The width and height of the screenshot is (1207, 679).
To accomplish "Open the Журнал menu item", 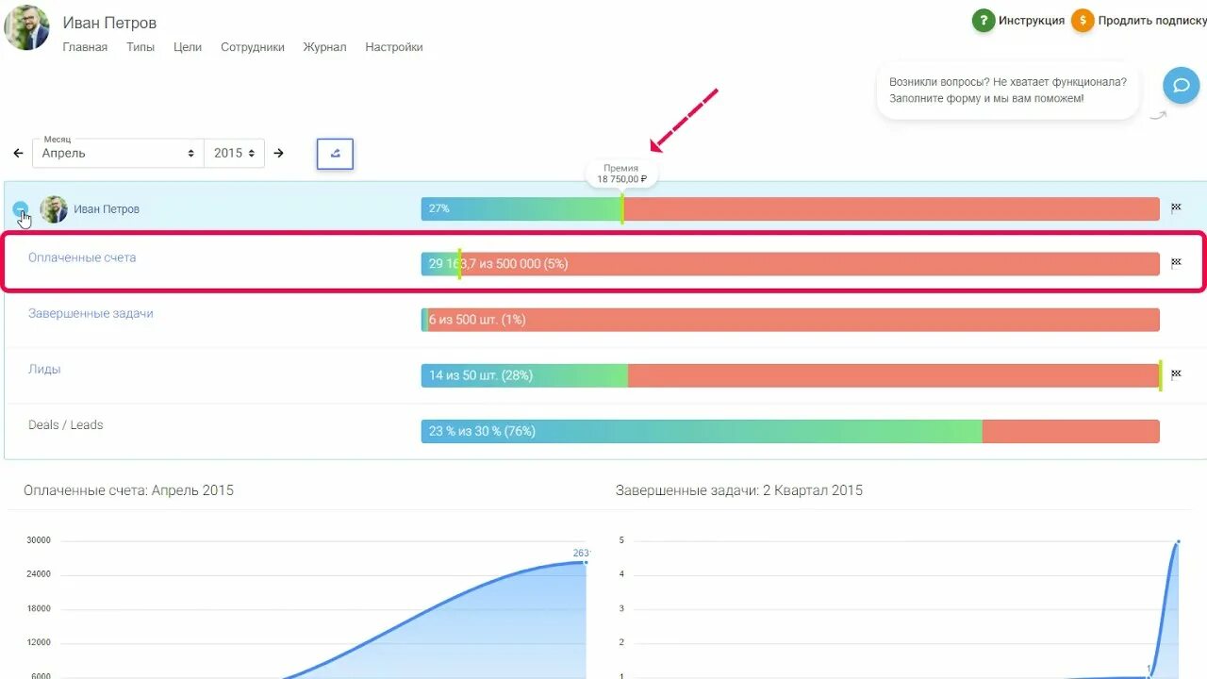I will pyautogui.click(x=324, y=47).
